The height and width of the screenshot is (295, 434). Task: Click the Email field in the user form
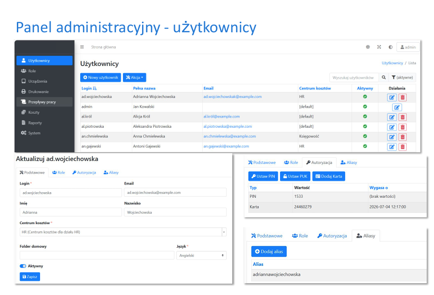click(x=175, y=192)
